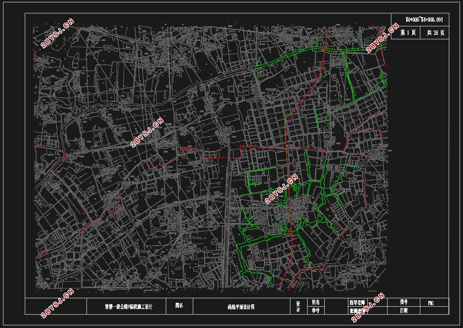Click the project title ending '施工设计'
Viewport: 463px width, 328px height.
pos(128,307)
